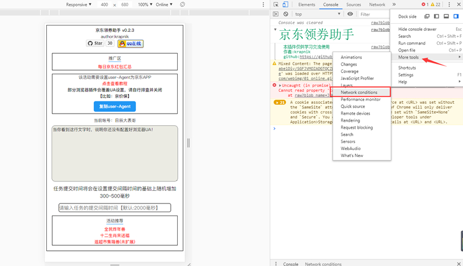The image size is (463, 266).
Task: Collapse the 京东领券助手 console group
Action: 275,30
